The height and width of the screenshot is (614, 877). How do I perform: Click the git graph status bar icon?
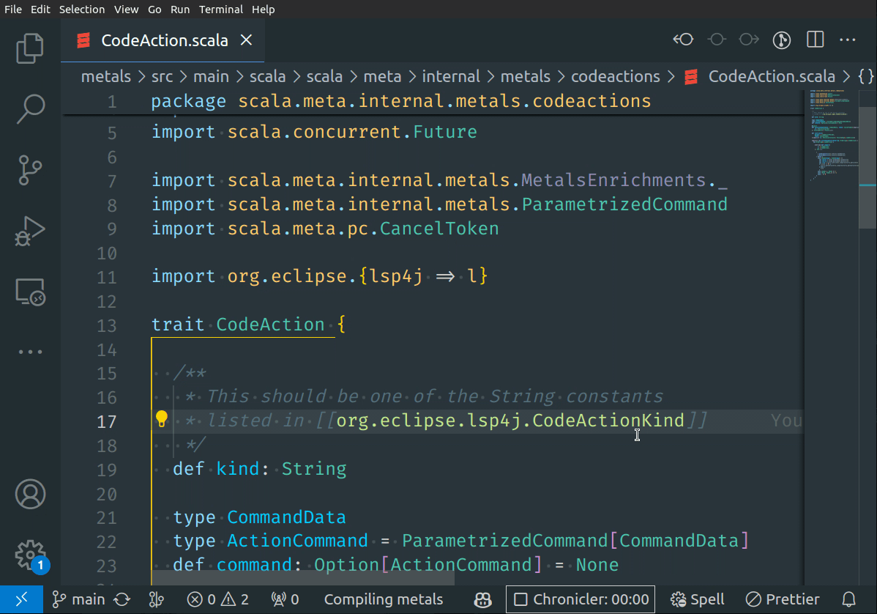(x=157, y=599)
